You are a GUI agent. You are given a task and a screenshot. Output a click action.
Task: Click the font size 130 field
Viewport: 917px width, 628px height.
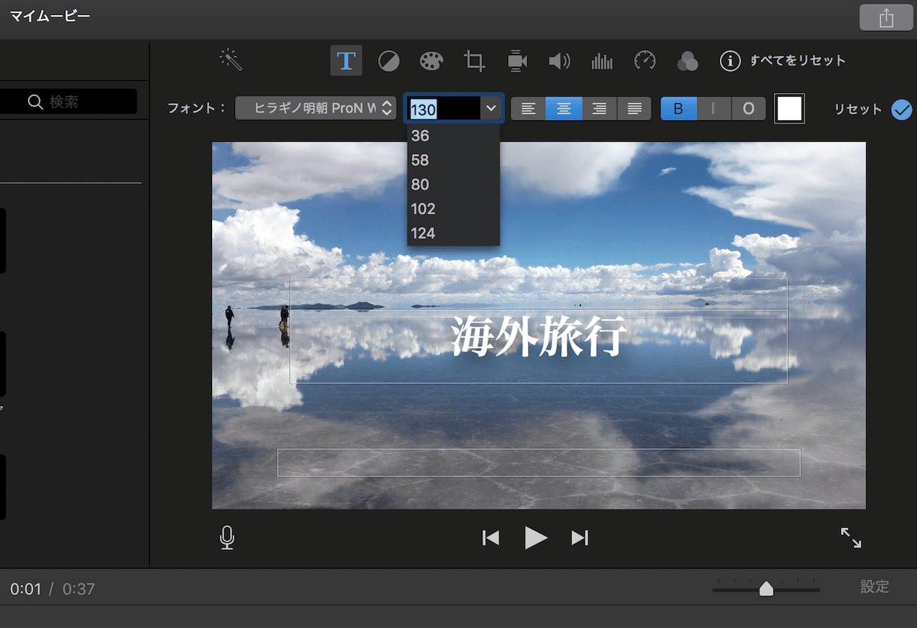tap(443, 109)
